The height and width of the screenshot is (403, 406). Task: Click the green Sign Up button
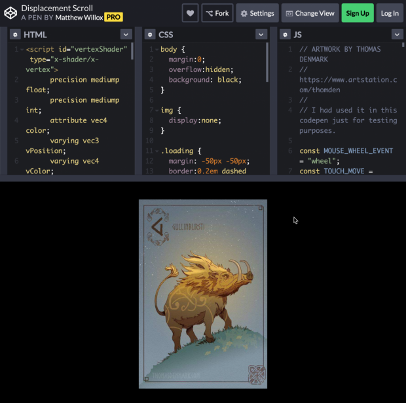pos(357,13)
